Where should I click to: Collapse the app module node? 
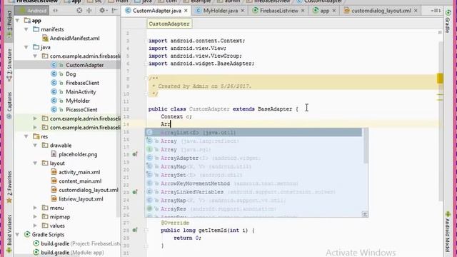tap(17, 21)
